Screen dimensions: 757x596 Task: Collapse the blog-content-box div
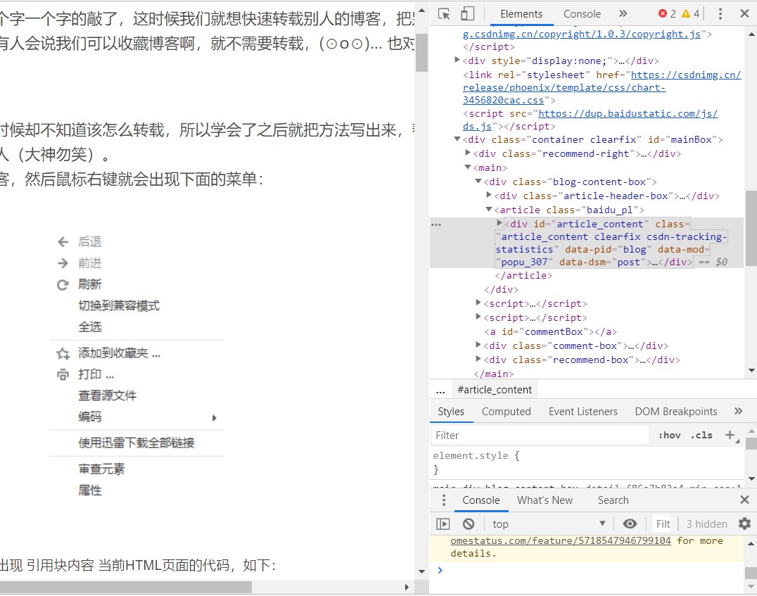(x=478, y=181)
